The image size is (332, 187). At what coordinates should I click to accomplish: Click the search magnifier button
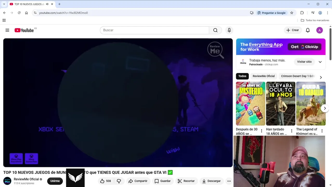coord(215,30)
